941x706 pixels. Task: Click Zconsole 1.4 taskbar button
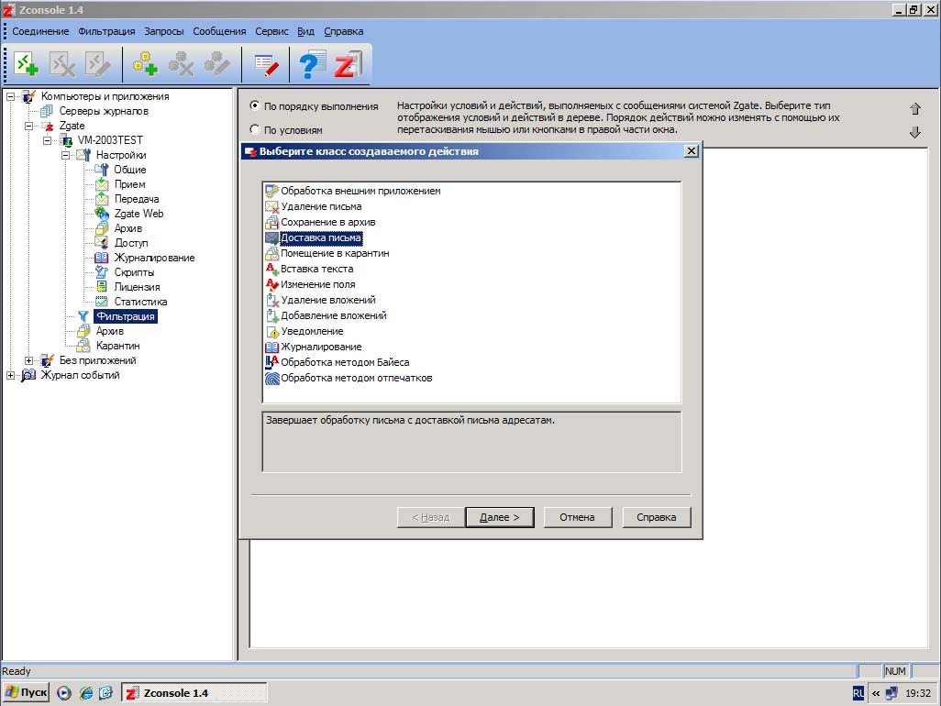pyautogui.click(x=194, y=693)
